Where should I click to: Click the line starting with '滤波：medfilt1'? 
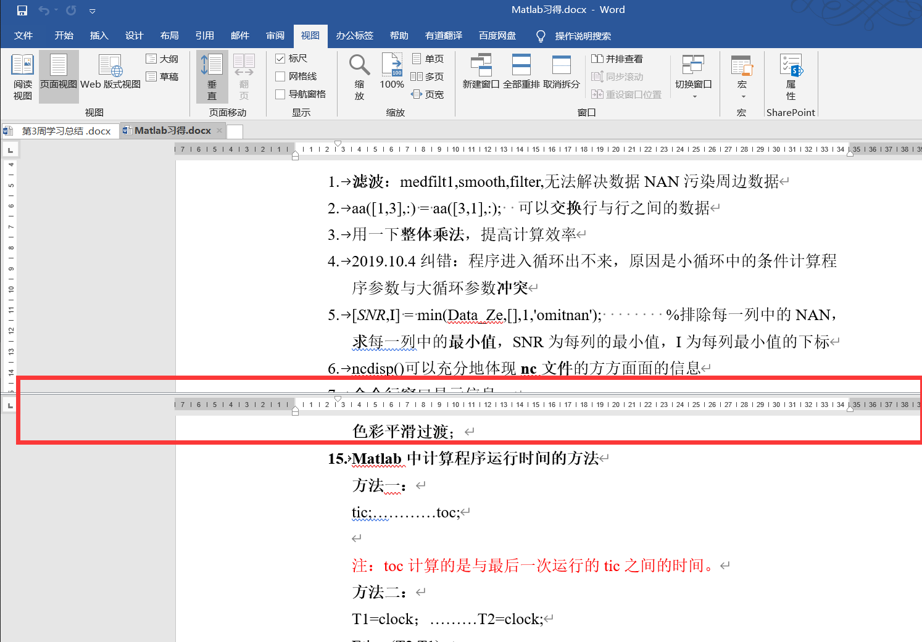(x=559, y=182)
